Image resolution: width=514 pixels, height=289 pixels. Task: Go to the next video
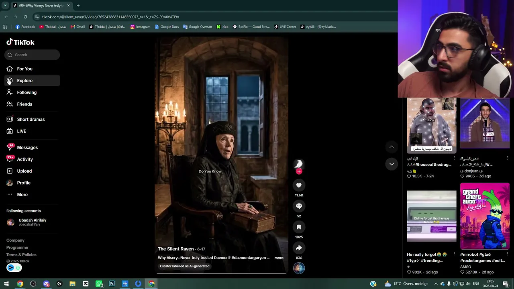392,164
